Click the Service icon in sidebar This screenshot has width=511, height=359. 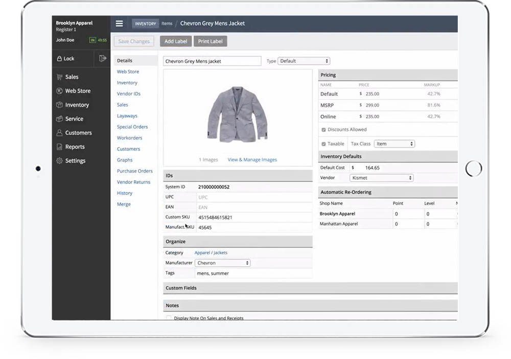click(x=59, y=119)
